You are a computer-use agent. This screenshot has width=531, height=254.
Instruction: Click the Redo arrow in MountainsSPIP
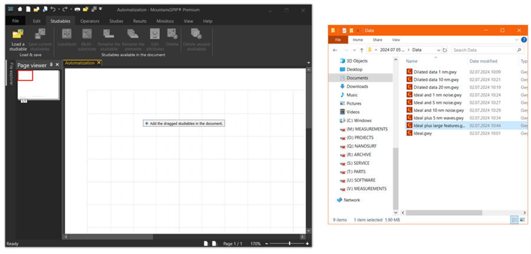coord(65,9)
